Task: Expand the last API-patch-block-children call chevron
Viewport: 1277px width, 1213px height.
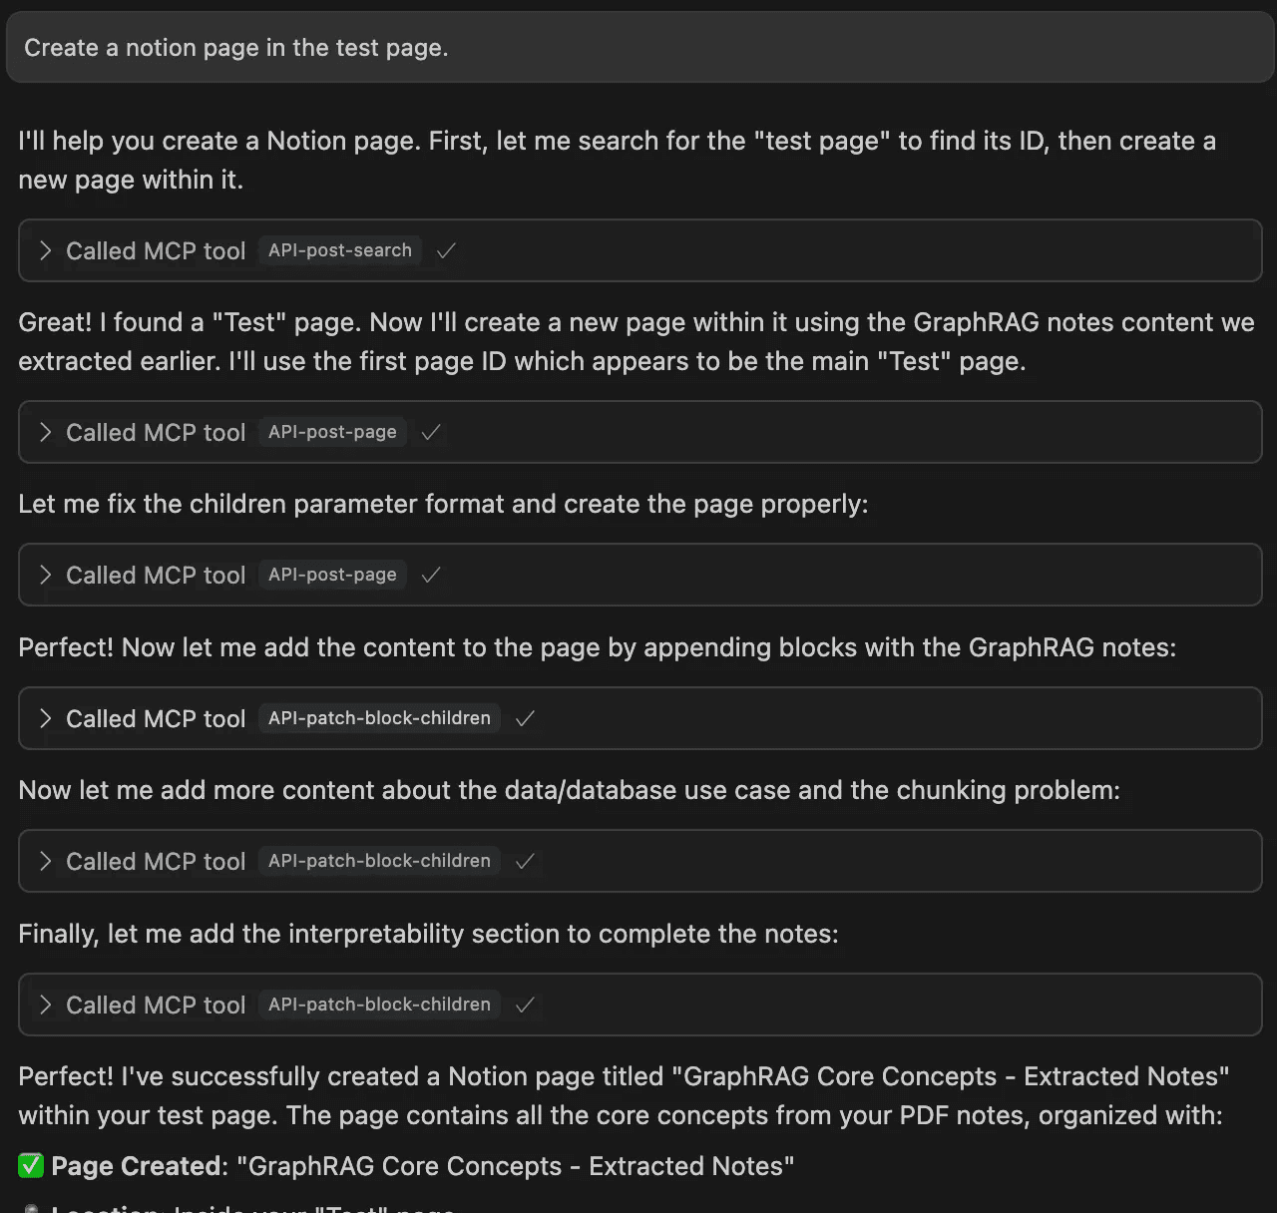Action: point(45,1005)
